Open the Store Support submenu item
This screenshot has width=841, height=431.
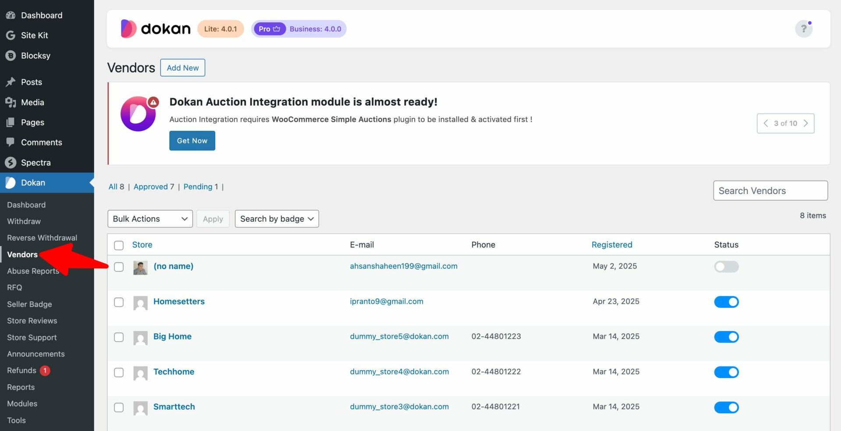coord(32,337)
